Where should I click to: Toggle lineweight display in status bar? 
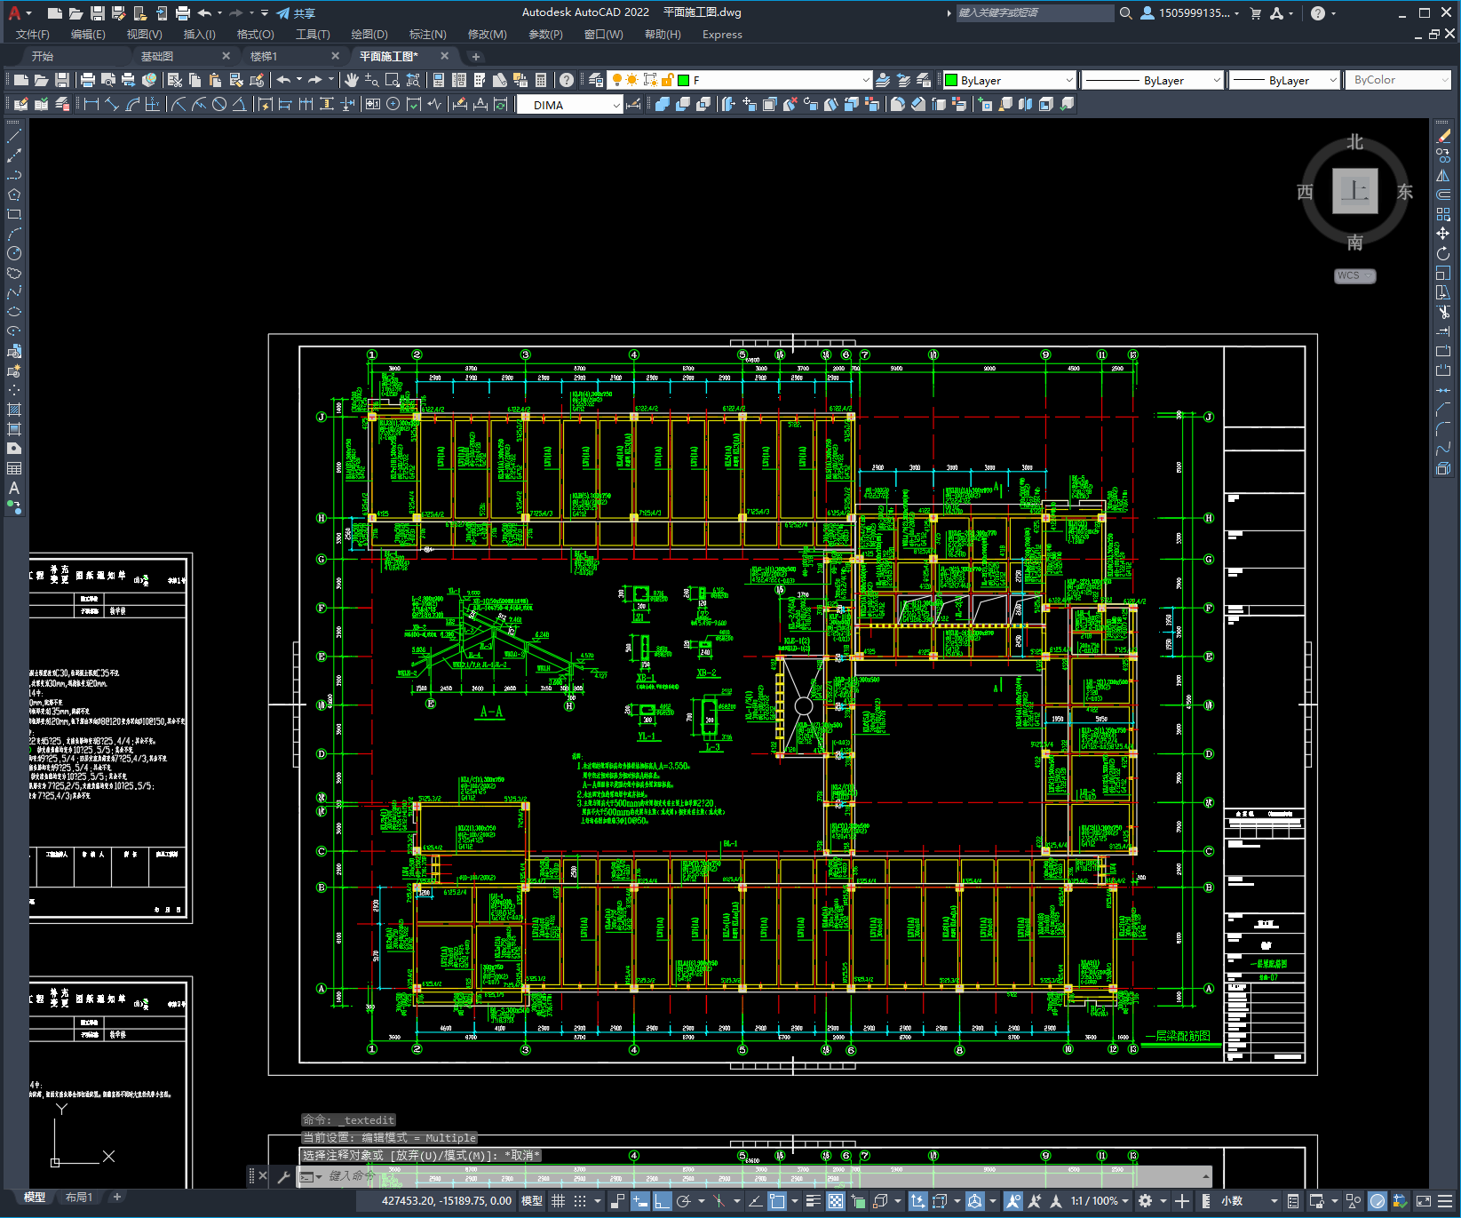tap(813, 1201)
